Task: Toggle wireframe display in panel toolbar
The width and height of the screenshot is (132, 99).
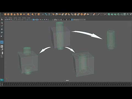Action: coord(32,20)
